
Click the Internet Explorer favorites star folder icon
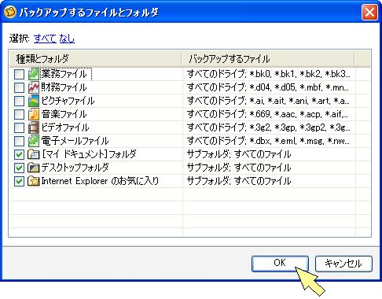(x=34, y=181)
